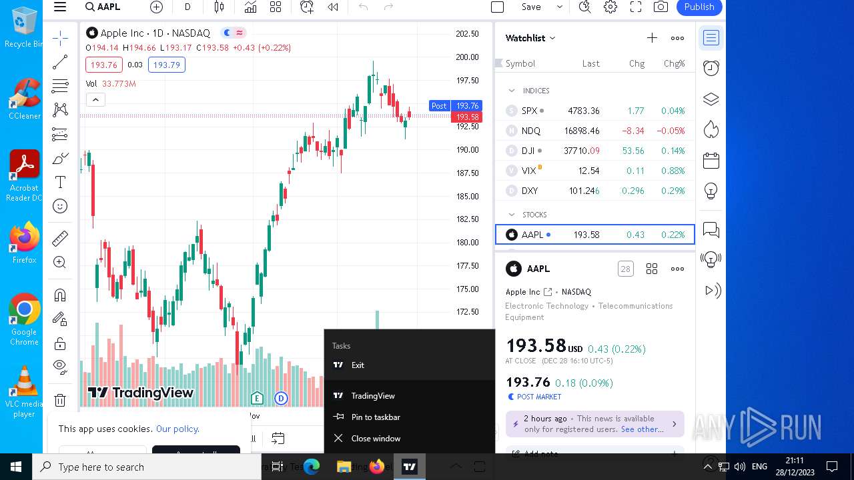Collapse the INDICES section
This screenshot has width=854, height=480.
(x=512, y=91)
